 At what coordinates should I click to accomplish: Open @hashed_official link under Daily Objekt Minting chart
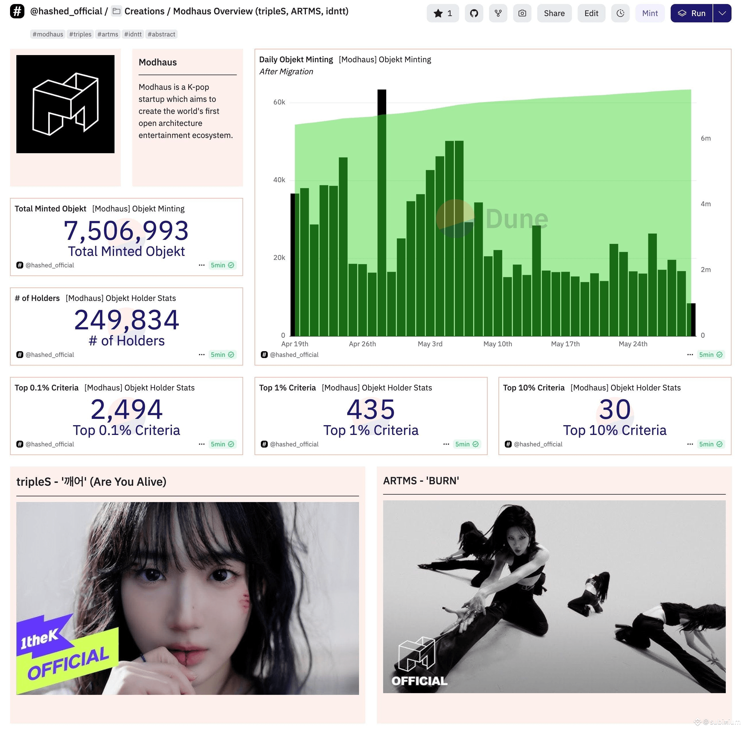[x=294, y=355]
